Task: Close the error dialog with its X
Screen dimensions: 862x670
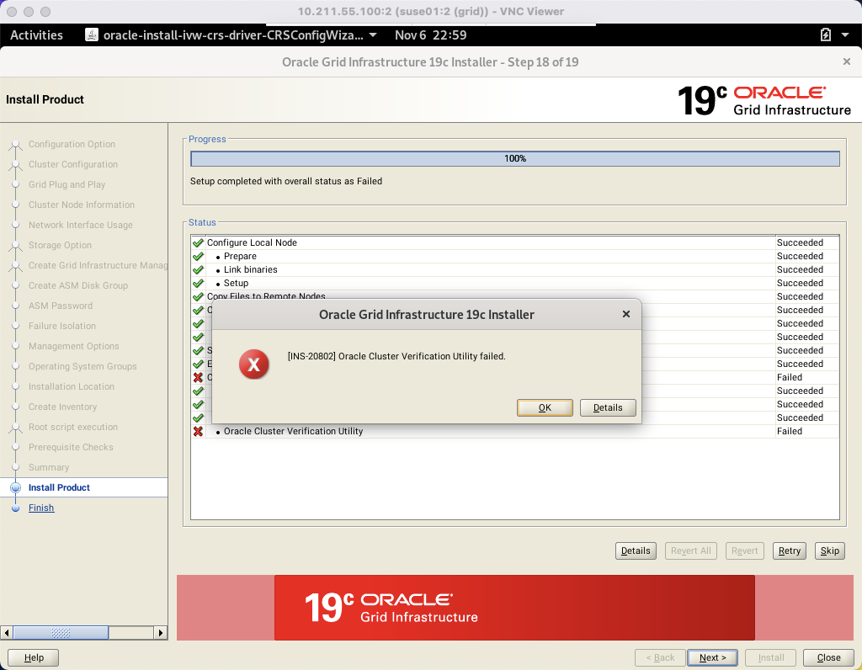Action: [625, 314]
